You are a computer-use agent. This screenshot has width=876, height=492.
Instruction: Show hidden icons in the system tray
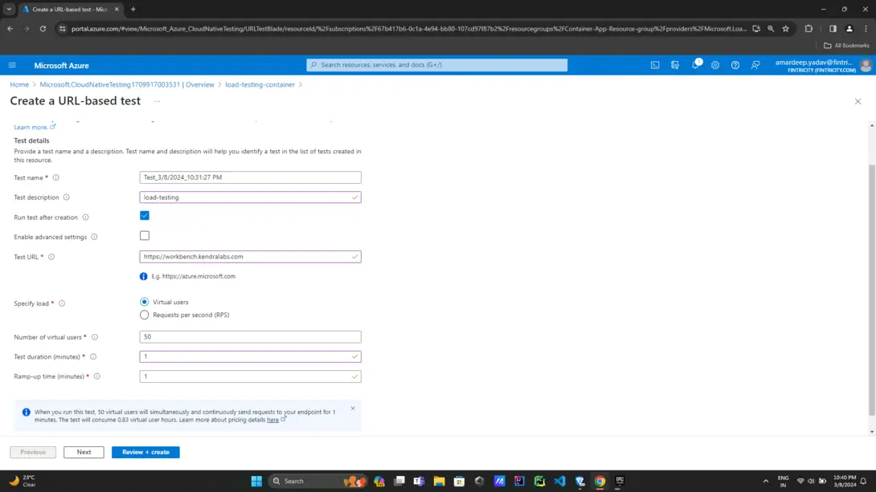pos(764,480)
